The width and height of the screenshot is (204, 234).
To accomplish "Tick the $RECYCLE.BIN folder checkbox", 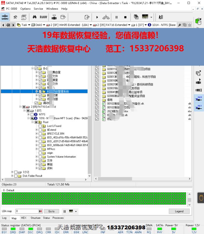I will click(x=40, y=134).
